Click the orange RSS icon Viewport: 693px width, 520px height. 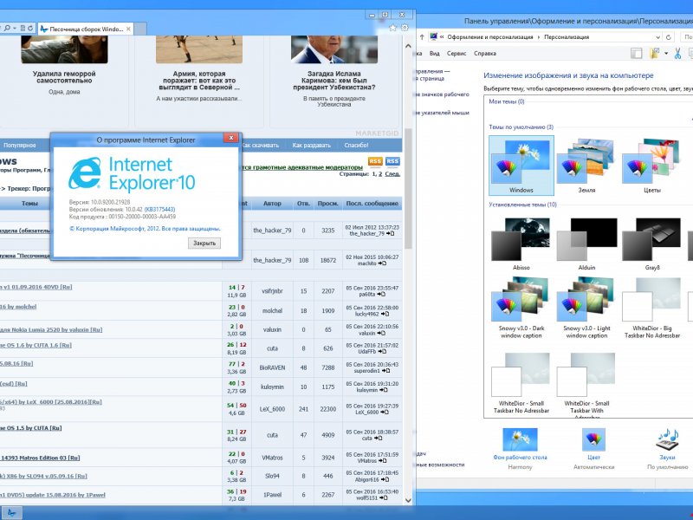coord(375,161)
